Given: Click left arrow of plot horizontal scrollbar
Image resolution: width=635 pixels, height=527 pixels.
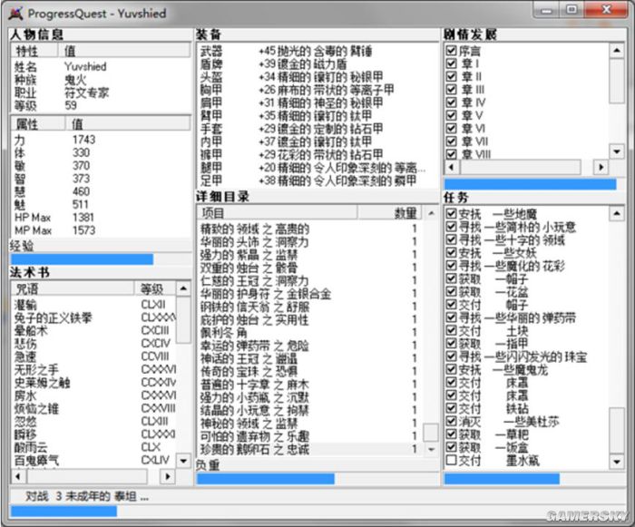Looking at the screenshot, I should pyautogui.click(x=452, y=167).
